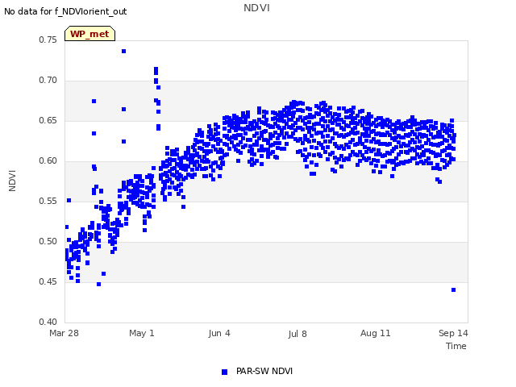The height and width of the screenshot is (387, 516).
Task: Click the NDVI chart title
Action: pos(256,7)
